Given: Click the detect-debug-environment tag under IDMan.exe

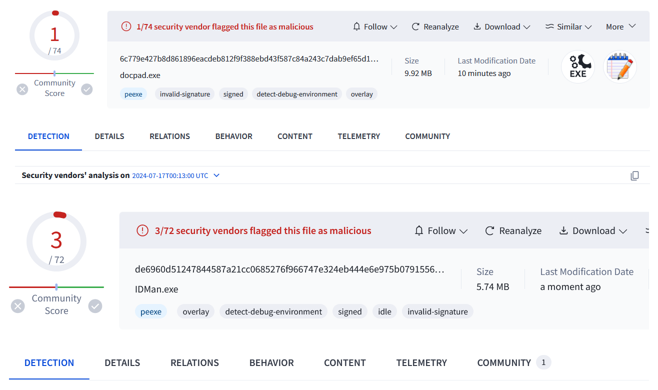Looking at the screenshot, I should [273, 311].
